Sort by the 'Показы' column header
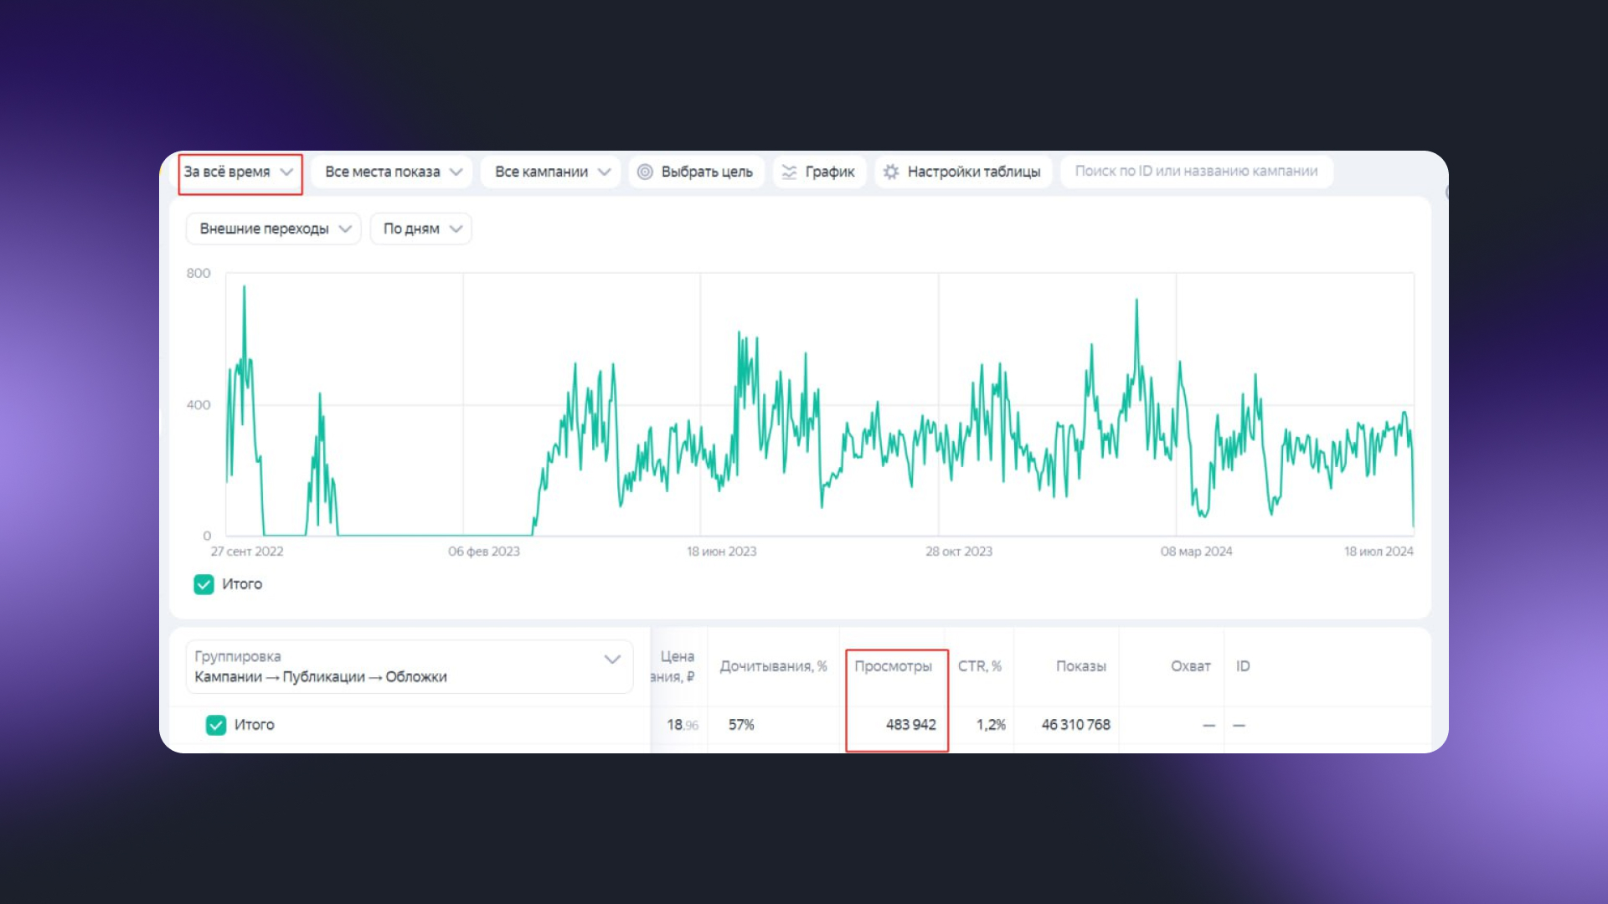The width and height of the screenshot is (1608, 904). coord(1080,667)
